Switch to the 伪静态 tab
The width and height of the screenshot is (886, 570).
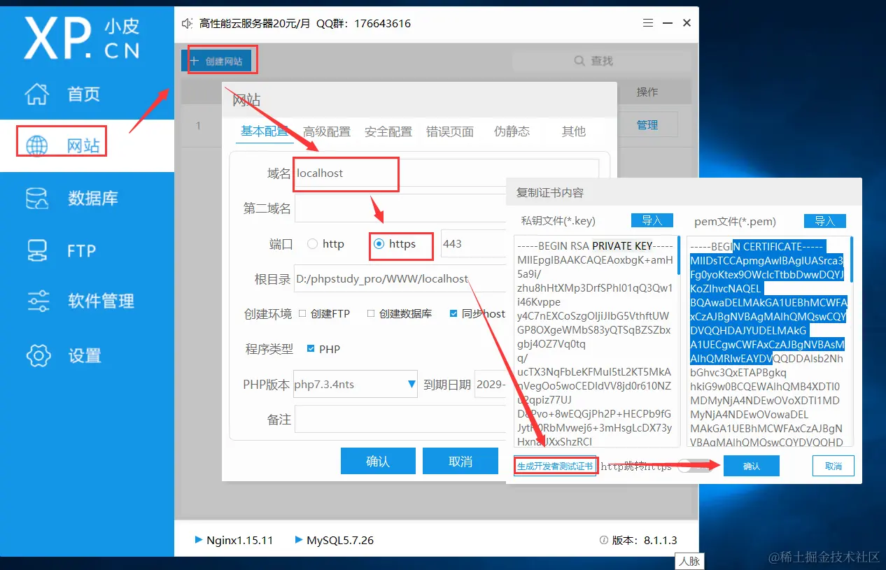click(x=512, y=131)
